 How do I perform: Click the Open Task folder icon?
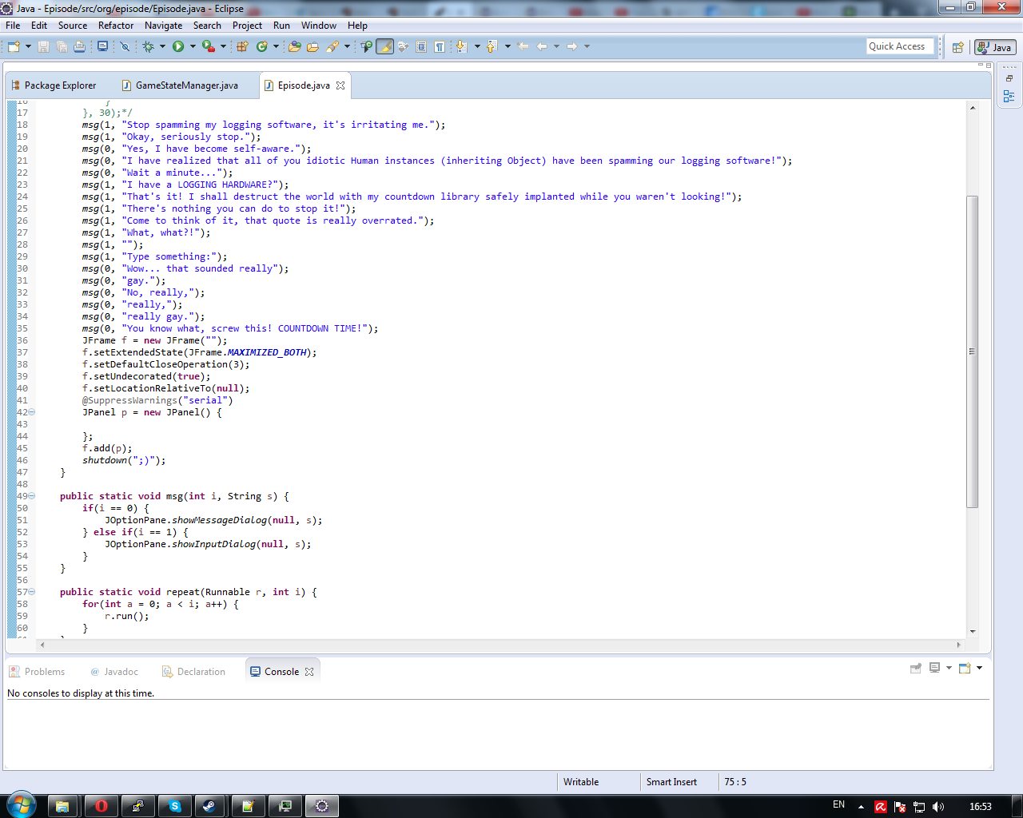312,46
